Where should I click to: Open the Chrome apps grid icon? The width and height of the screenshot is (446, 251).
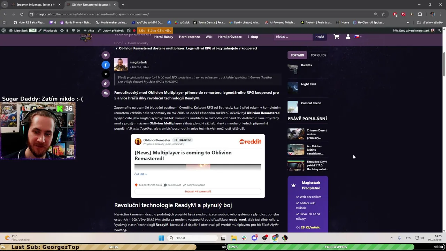point(5,22)
